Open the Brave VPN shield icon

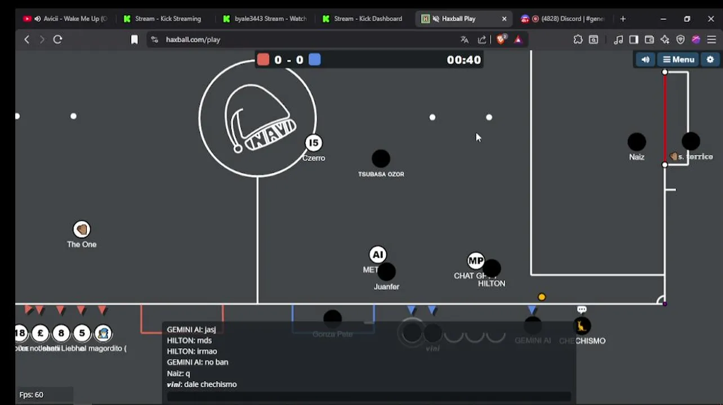pyautogui.click(x=680, y=39)
